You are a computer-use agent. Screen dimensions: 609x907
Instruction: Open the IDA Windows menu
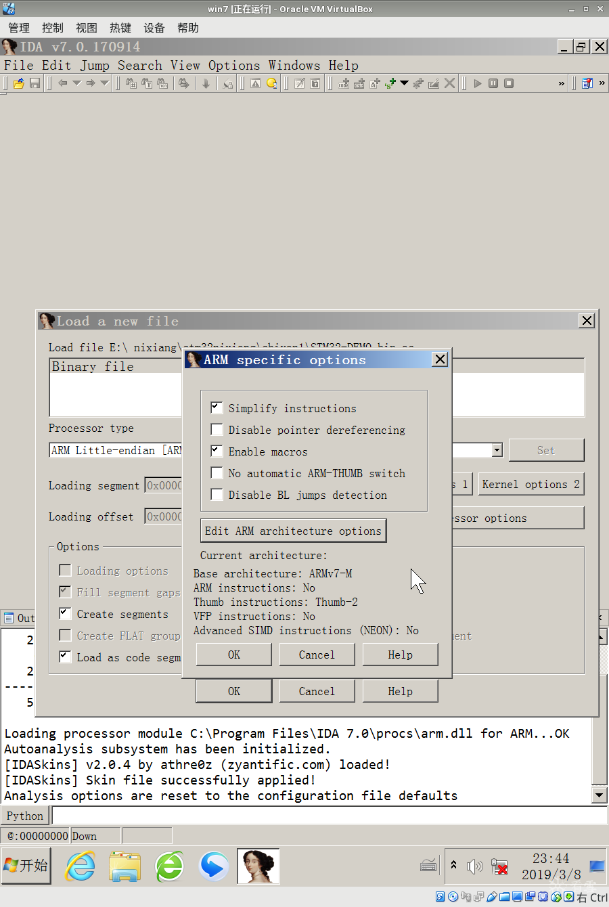[294, 66]
